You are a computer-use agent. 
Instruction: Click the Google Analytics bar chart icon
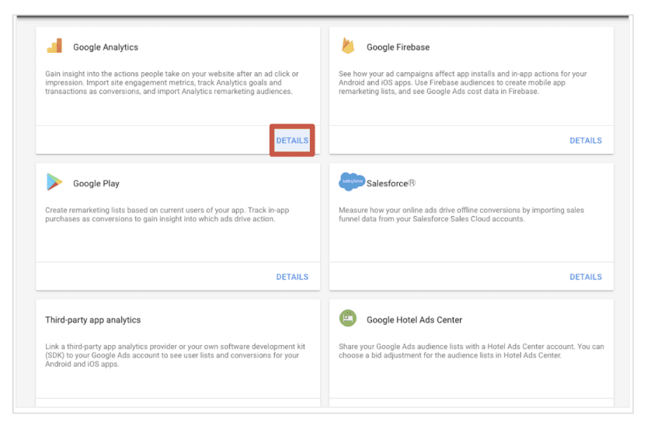pos(54,46)
